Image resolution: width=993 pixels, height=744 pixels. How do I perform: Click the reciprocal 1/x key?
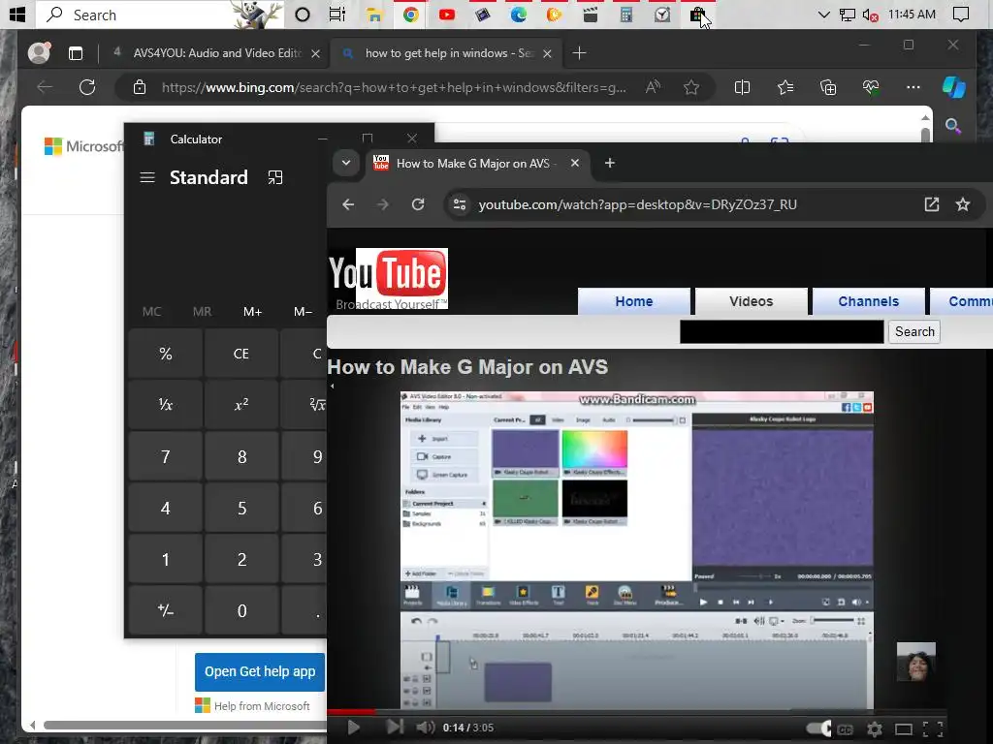click(x=165, y=405)
